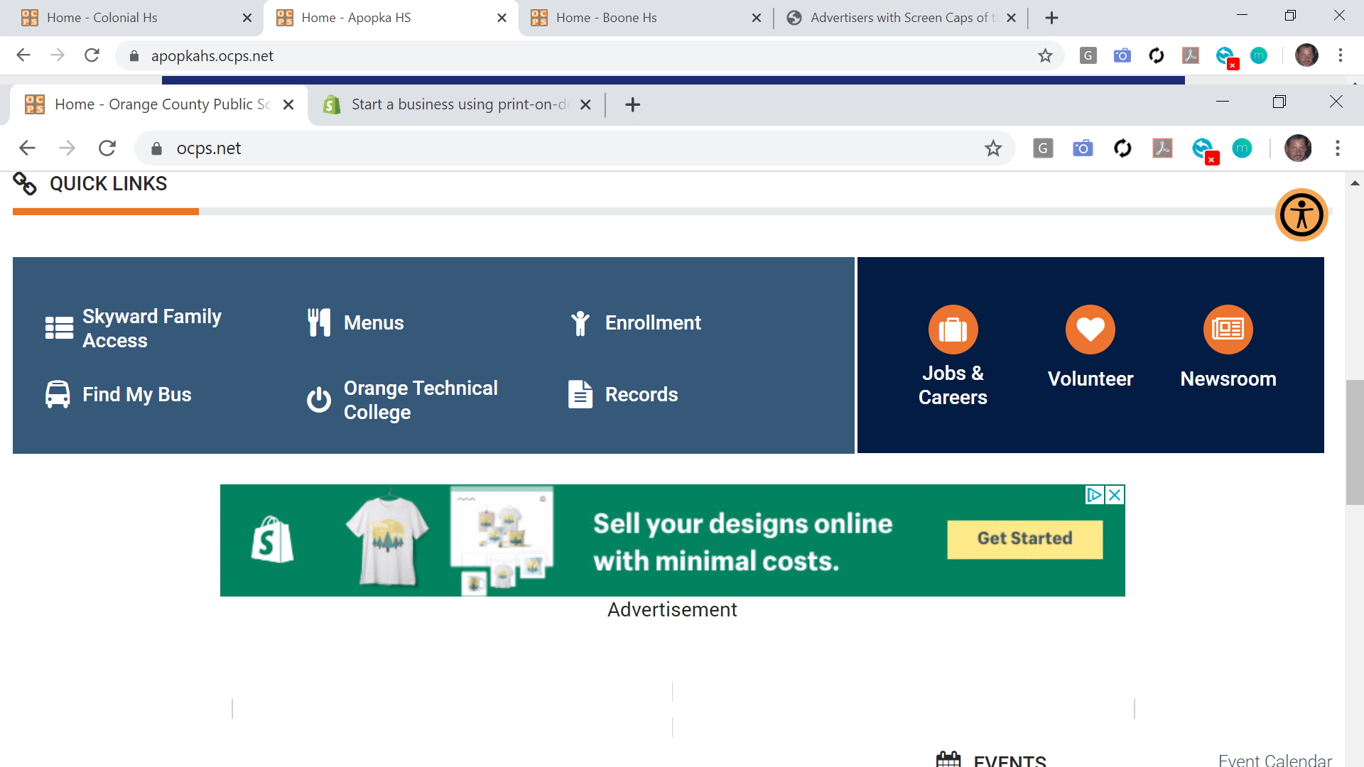Screen dimensions: 1364x767
Task: Click the AdChoices triangle icon on ad
Action: click(x=1095, y=495)
